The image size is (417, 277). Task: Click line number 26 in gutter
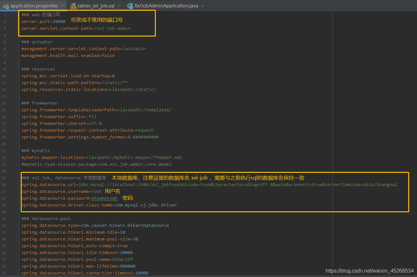4,184
